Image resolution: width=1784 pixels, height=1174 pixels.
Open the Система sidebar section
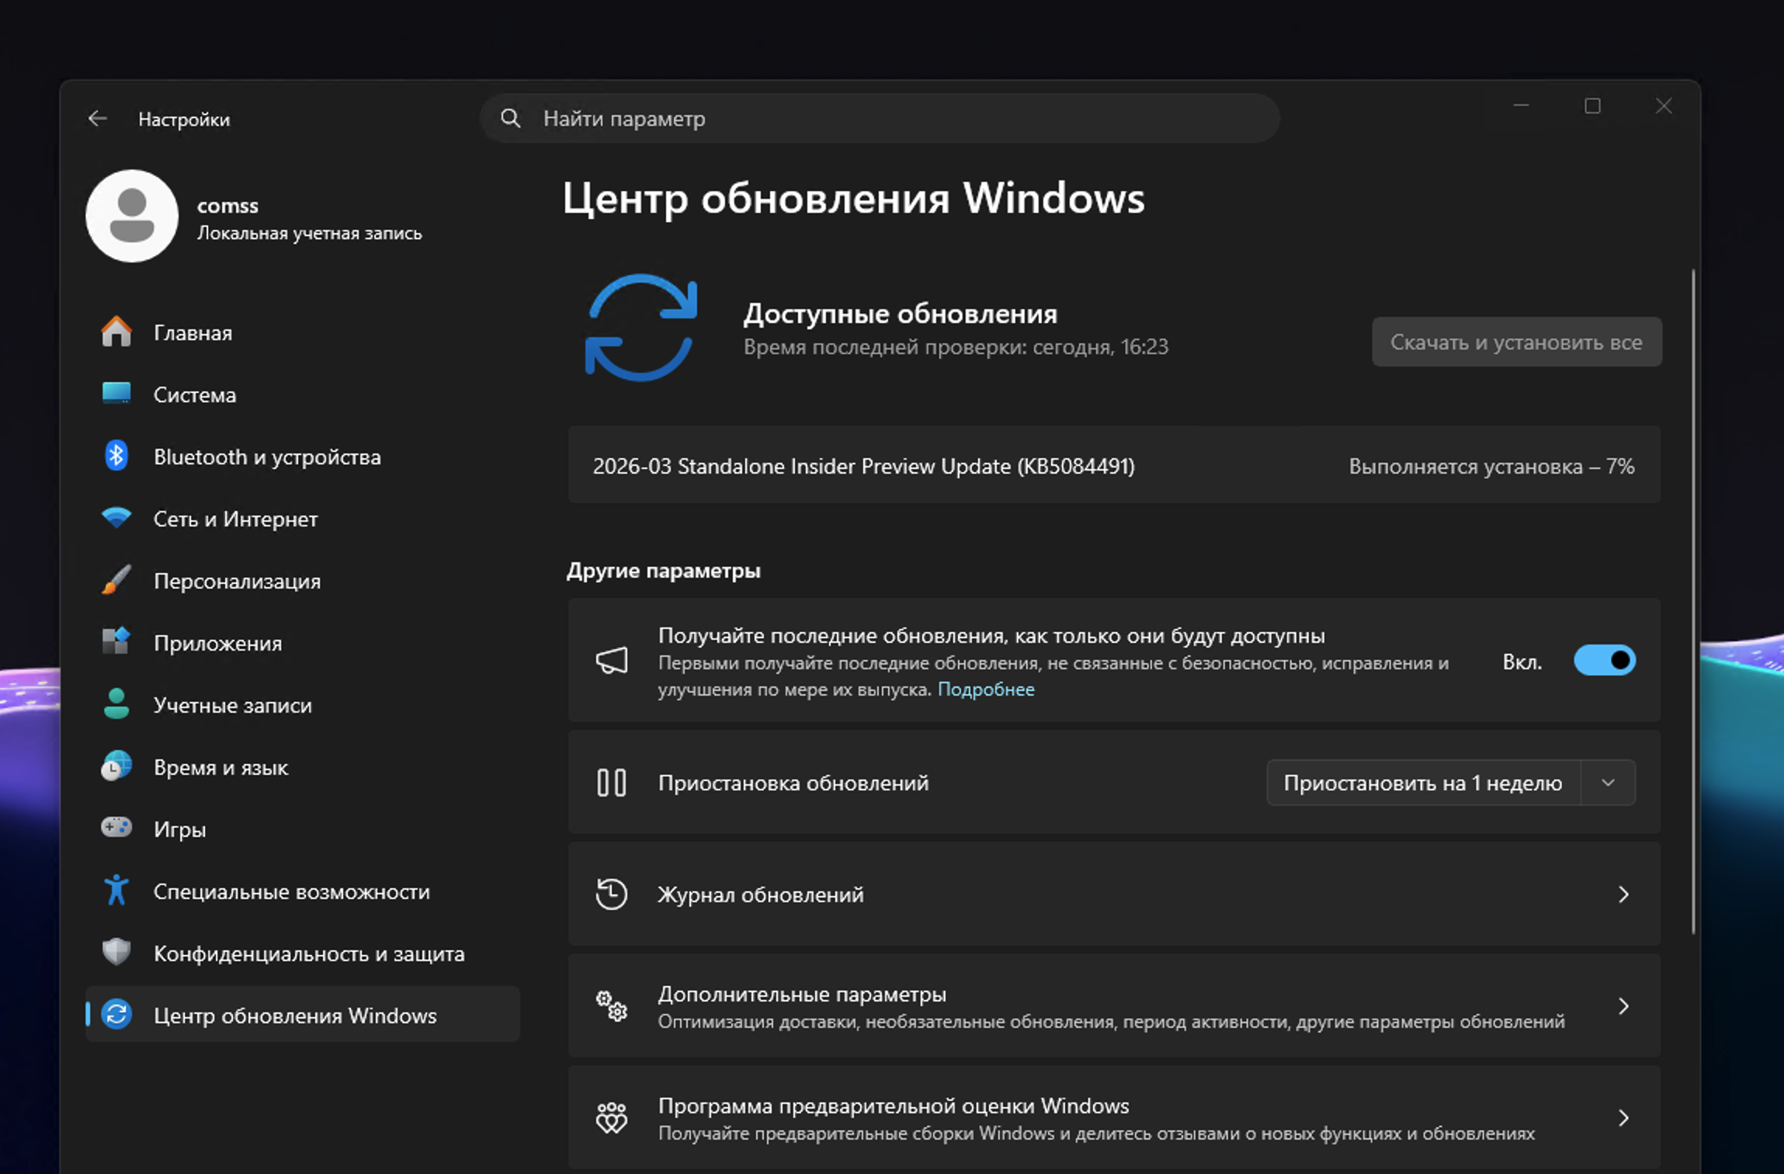194,394
